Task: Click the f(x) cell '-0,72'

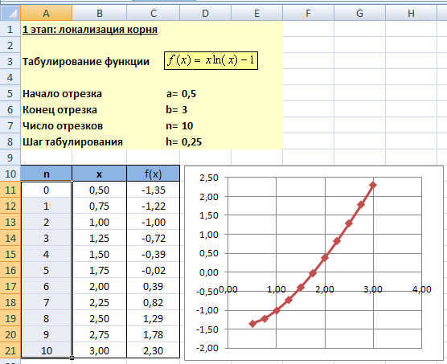Action: [x=154, y=238]
